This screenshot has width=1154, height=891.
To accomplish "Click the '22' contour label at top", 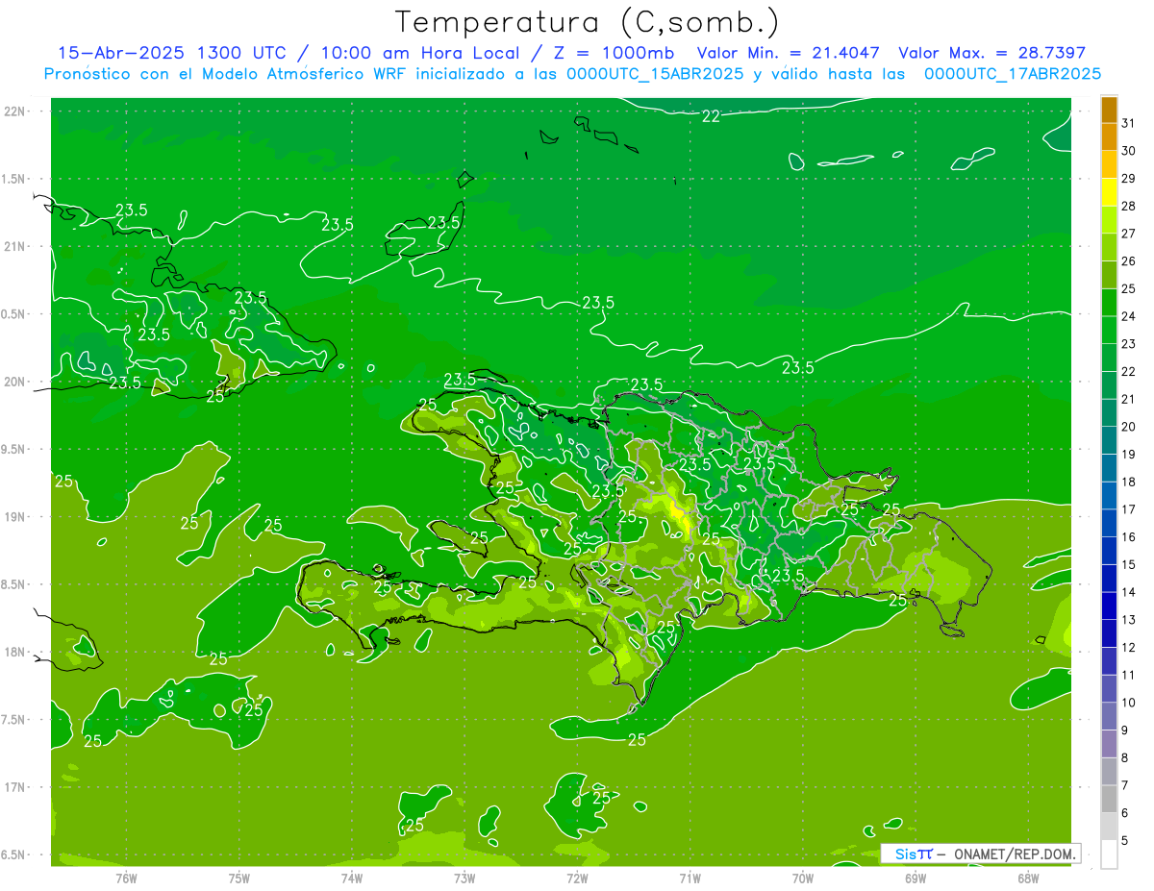I will tap(711, 116).
